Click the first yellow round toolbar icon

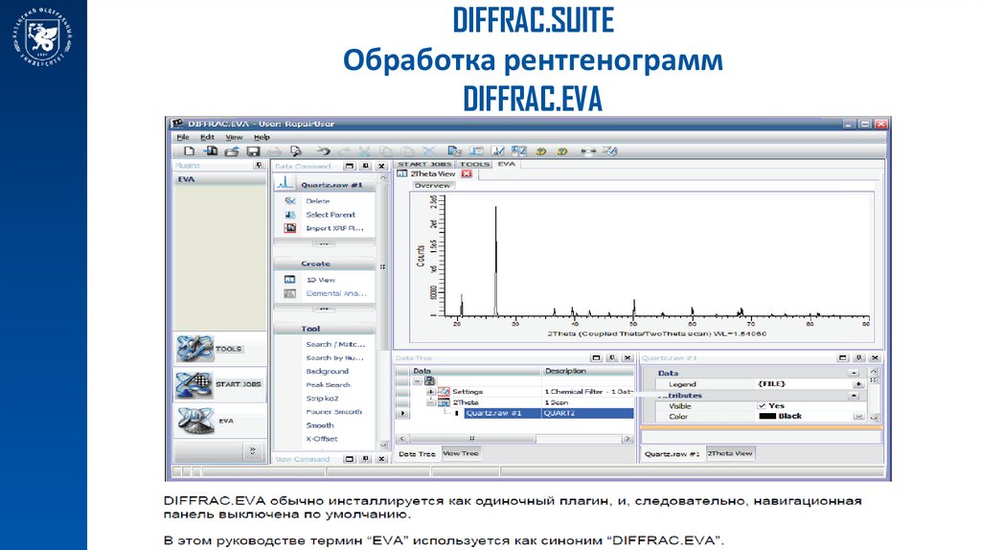[541, 150]
